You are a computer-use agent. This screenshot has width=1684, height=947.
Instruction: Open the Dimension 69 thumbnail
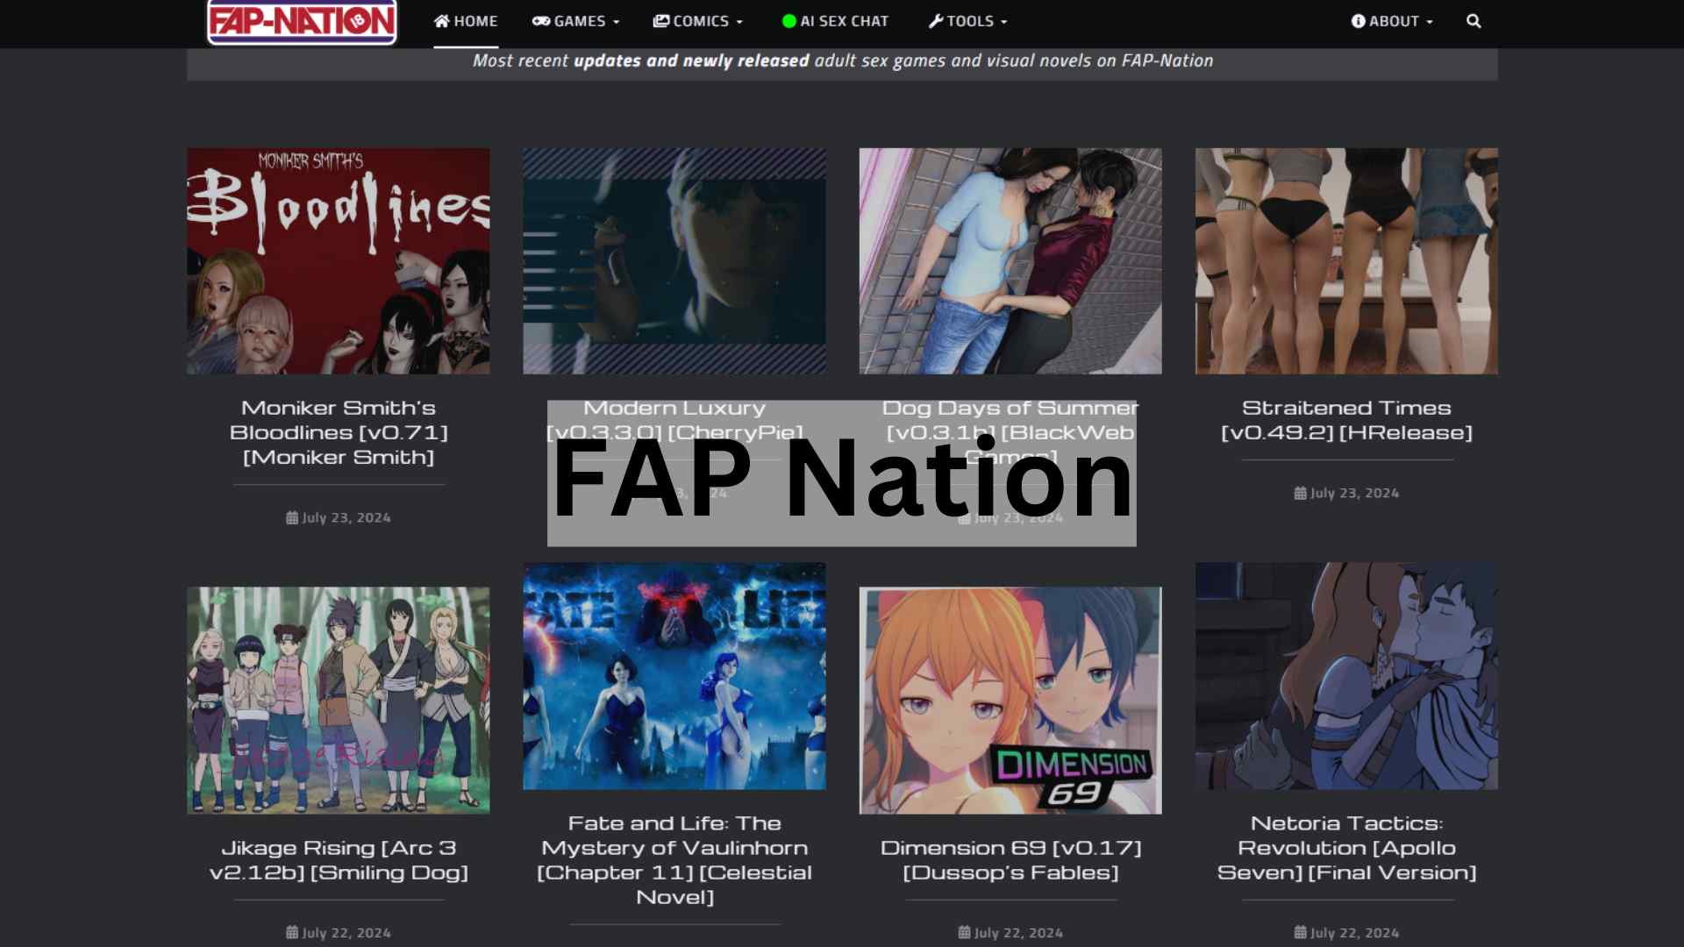[x=1010, y=701]
